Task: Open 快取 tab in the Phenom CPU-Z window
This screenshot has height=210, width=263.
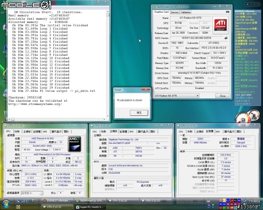Action: tap(17, 132)
